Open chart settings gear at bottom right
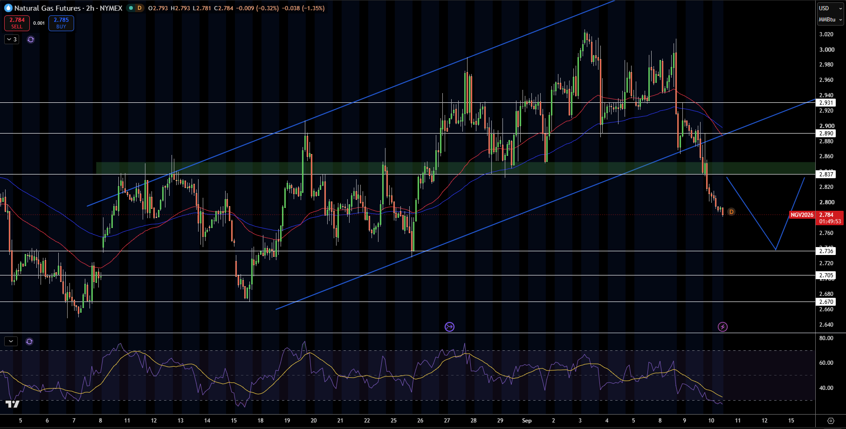 (831, 421)
